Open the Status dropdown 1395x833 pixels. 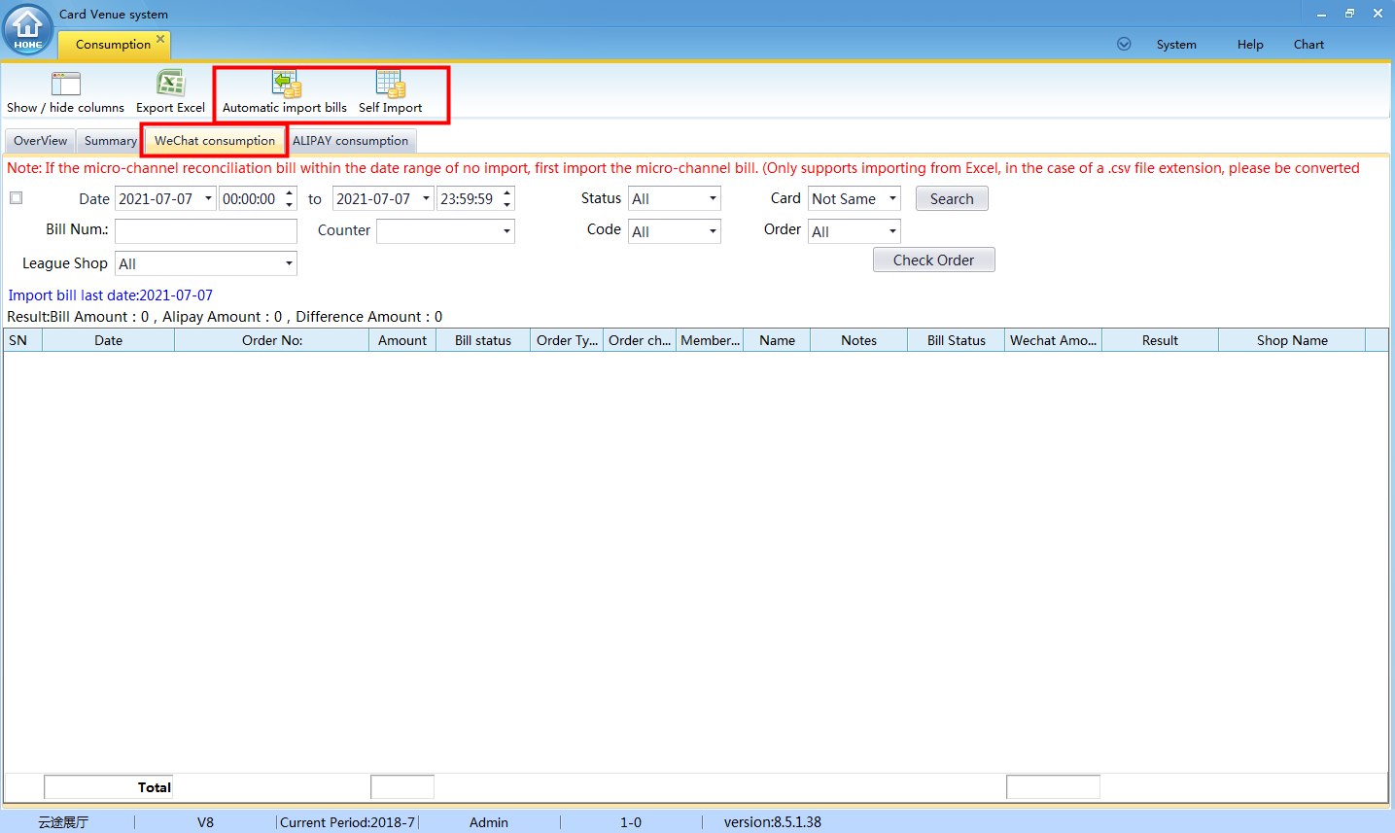(675, 198)
